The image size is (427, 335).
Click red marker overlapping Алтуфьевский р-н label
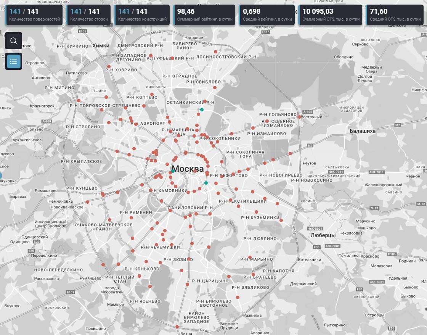172,58
